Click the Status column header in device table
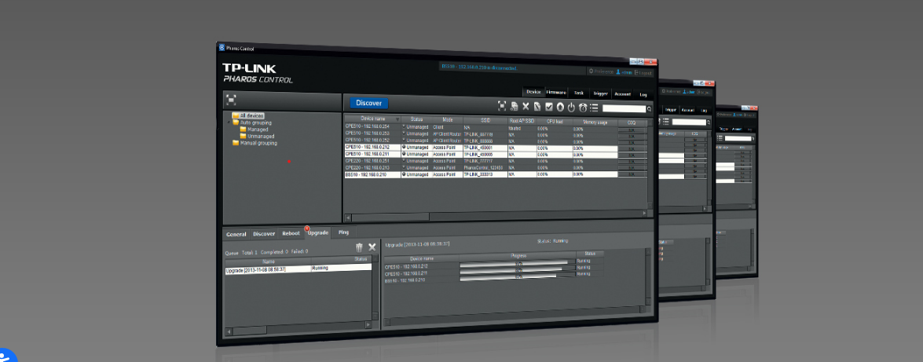 [417, 119]
